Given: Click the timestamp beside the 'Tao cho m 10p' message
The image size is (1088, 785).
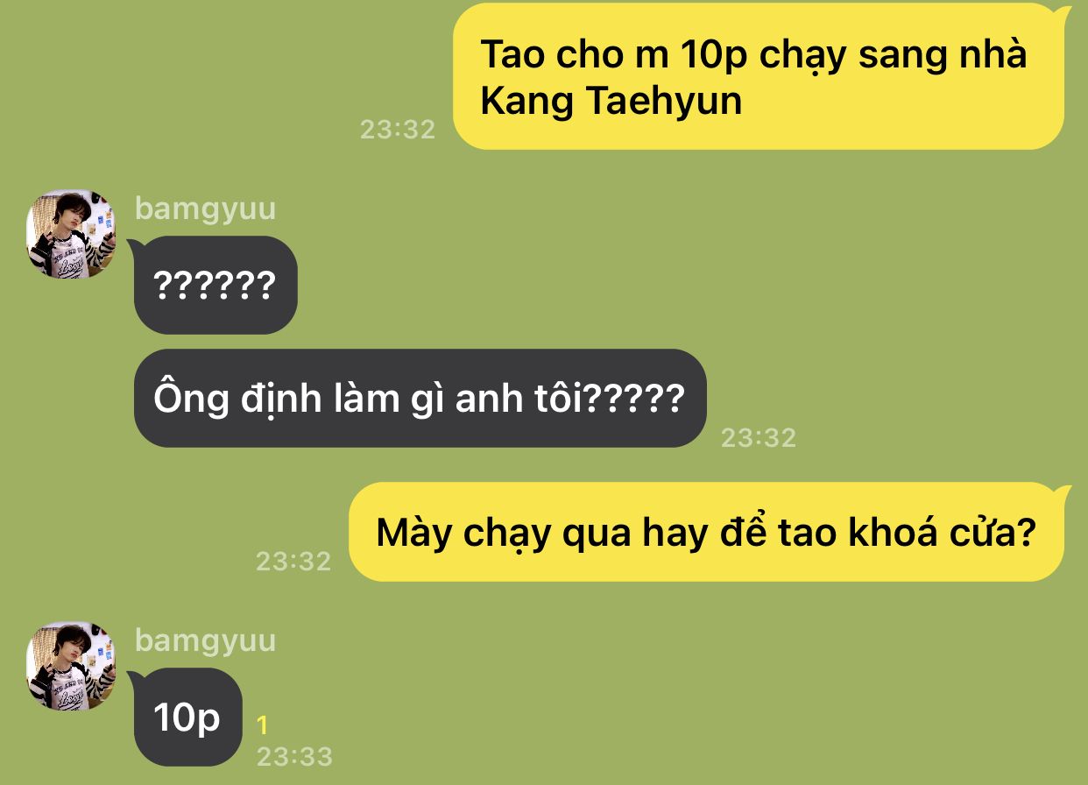Looking at the screenshot, I should click(x=398, y=129).
